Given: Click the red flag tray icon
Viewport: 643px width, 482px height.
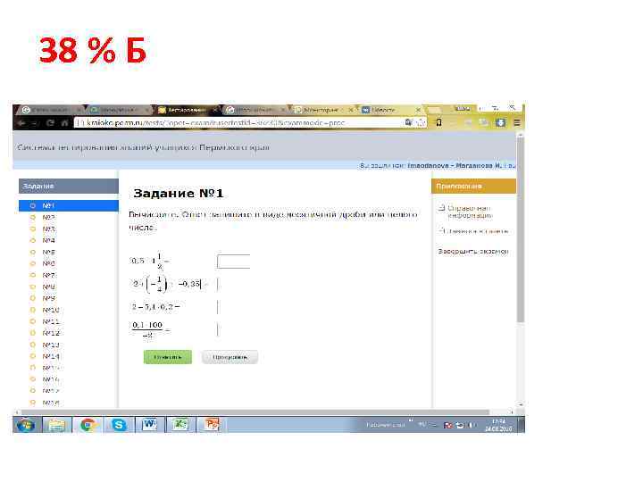Looking at the screenshot, I should [x=447, y=426].
